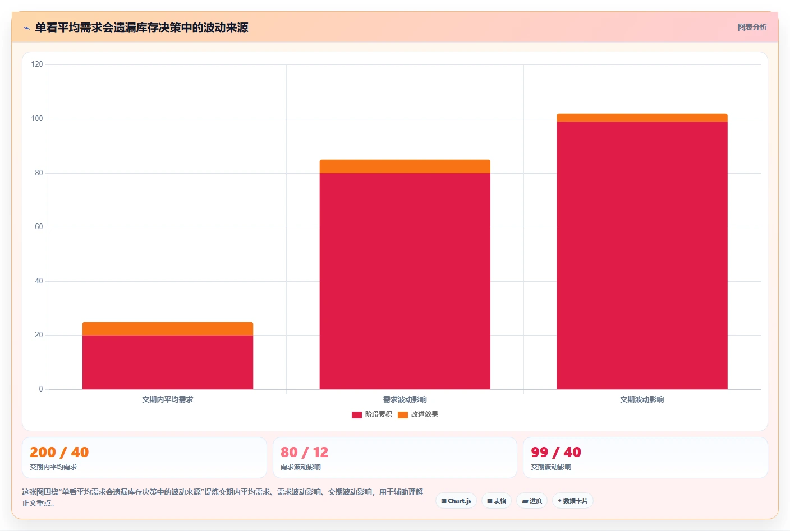Viewport: 790px width, 531px height.
Task: Click the 表格 tag chip
Action: pos(497,501)
